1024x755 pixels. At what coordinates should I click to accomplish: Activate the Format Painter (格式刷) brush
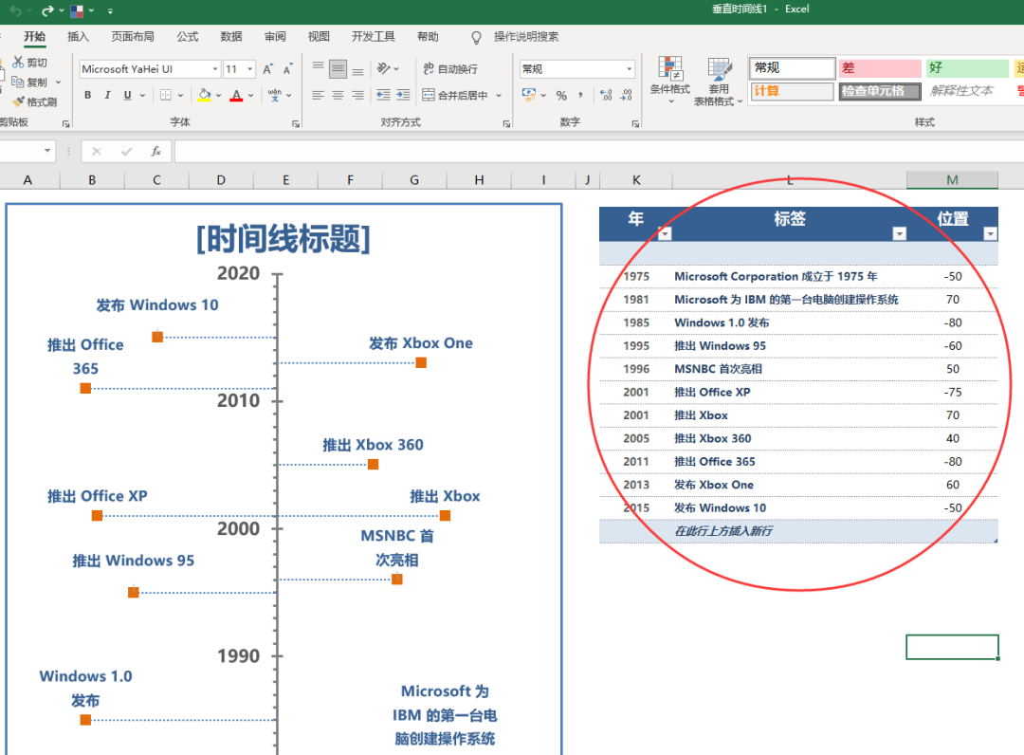[18, 101]
